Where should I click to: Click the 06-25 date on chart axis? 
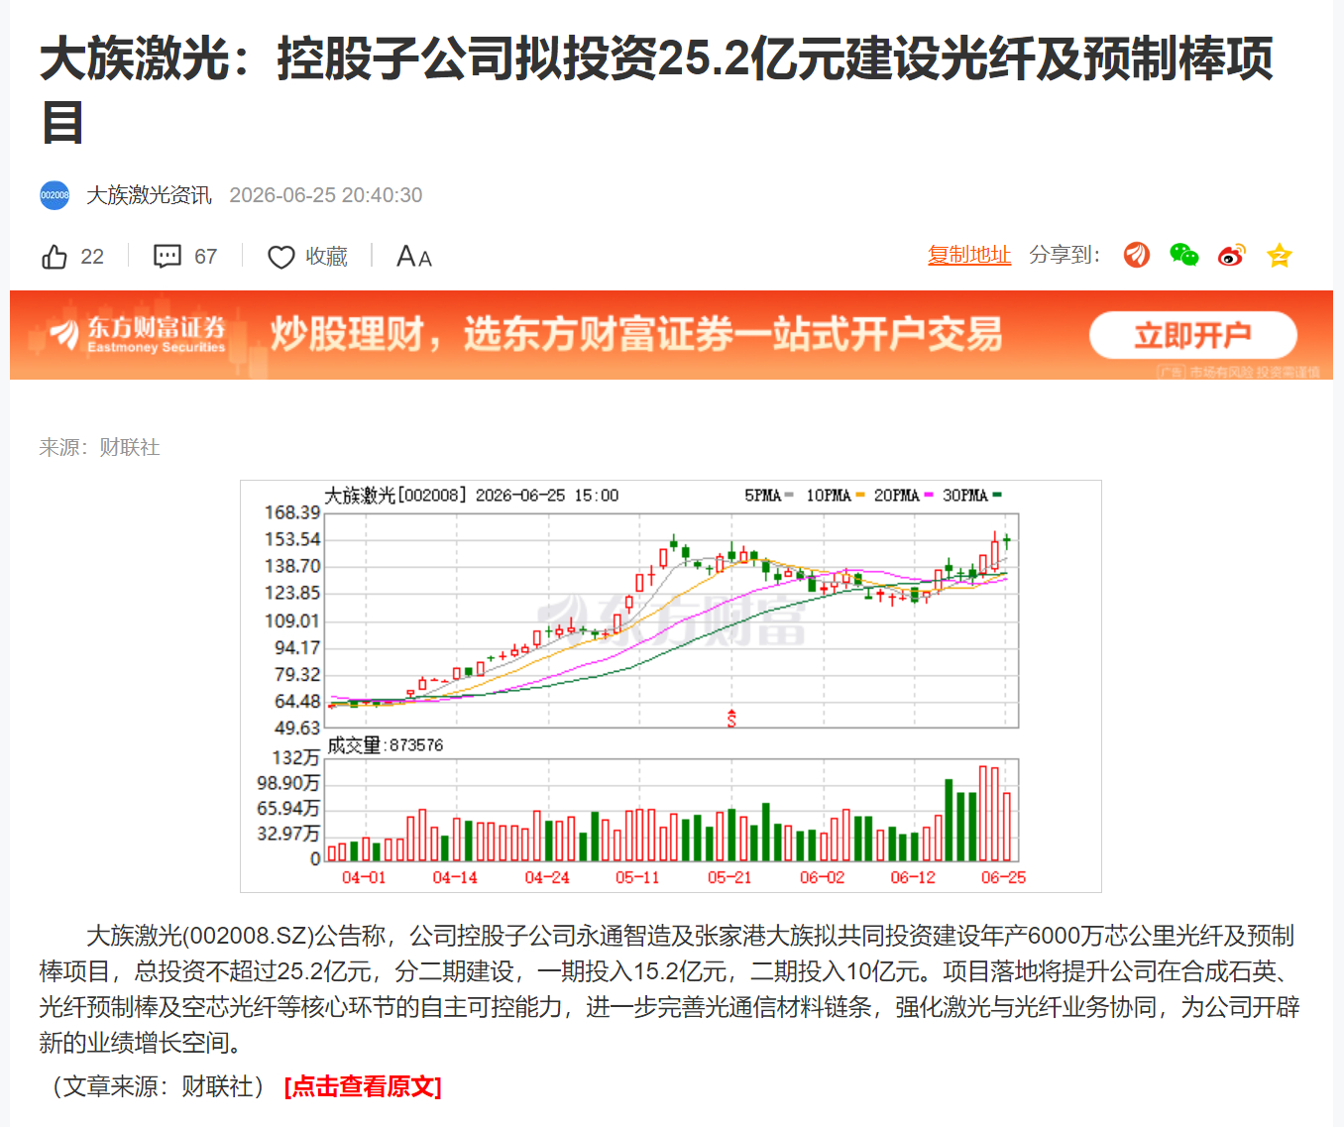tap(1003, 877)
